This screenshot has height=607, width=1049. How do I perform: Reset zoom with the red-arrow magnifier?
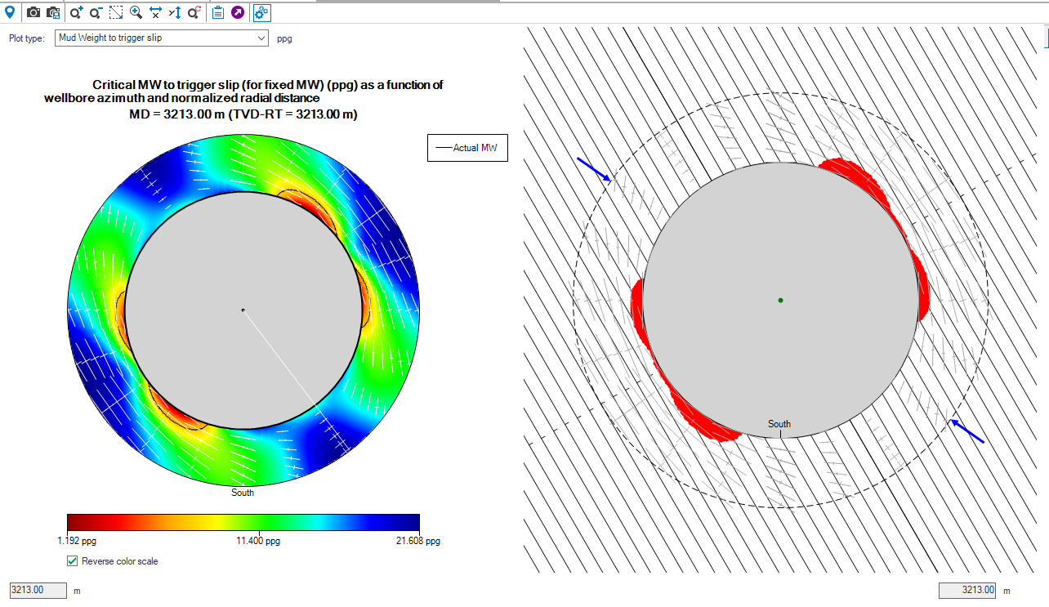pyautogui.click(x=194, y=12)
